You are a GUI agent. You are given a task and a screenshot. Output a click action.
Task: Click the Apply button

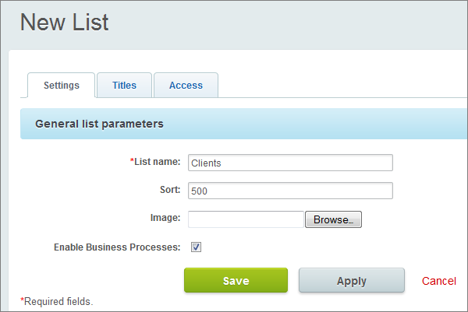351,280
